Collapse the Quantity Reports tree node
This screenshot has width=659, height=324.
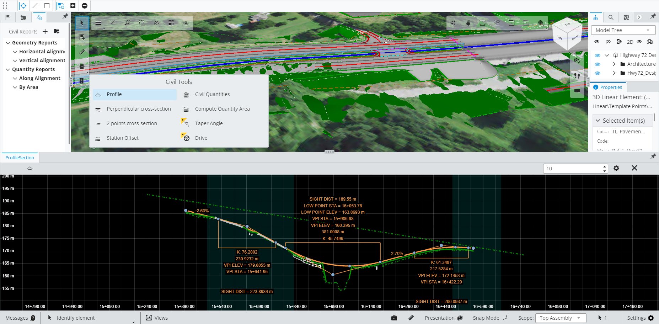[8, 69]
